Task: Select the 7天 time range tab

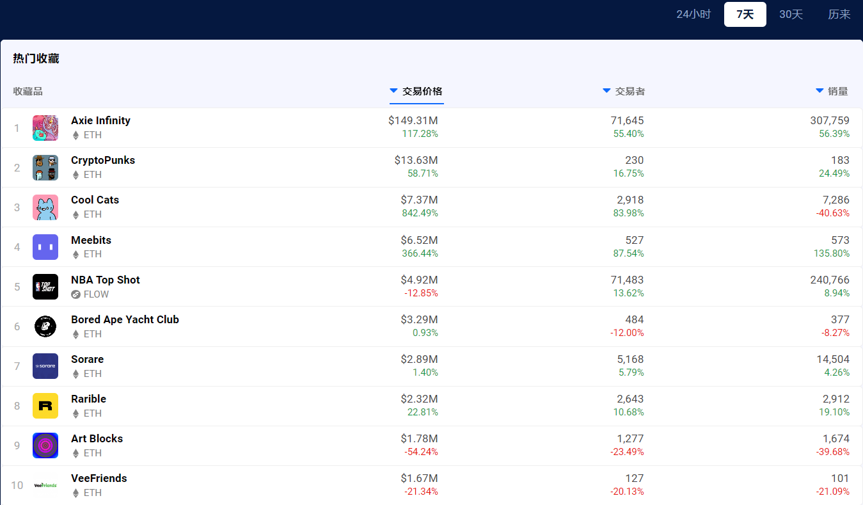Action: tap(745, 14)
